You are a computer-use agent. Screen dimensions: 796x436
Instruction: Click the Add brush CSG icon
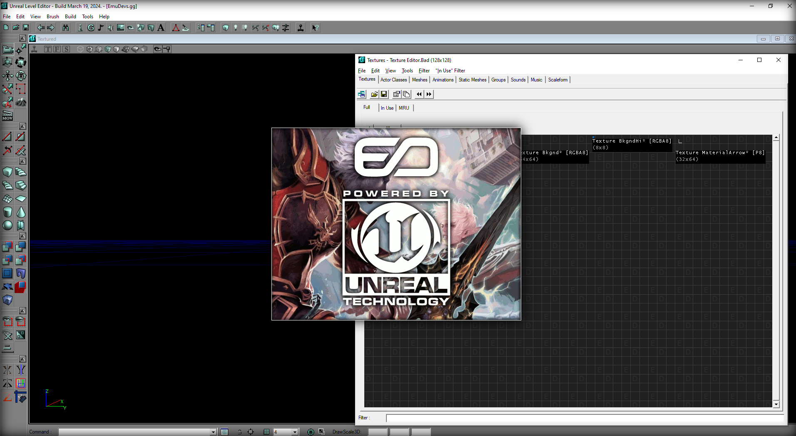7,246
